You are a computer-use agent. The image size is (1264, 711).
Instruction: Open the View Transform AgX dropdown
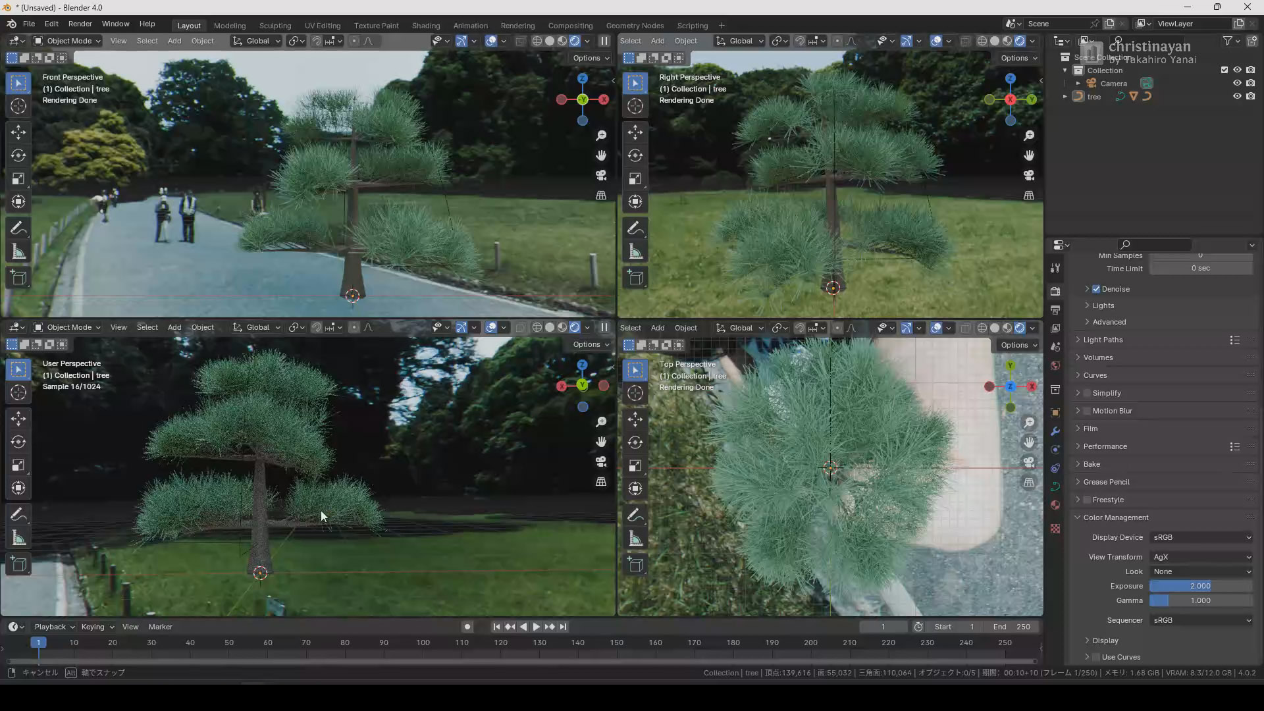tap(1201, 557)
